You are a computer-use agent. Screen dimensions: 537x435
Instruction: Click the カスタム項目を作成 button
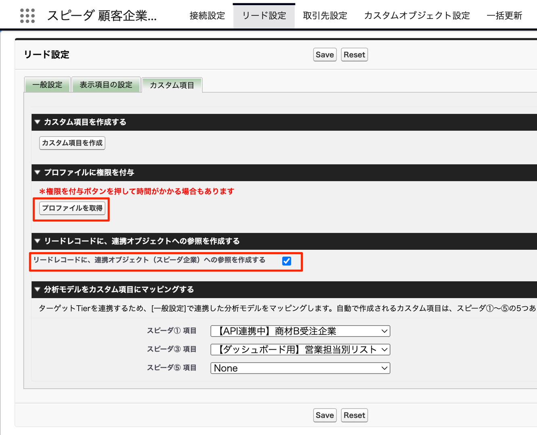72,143
